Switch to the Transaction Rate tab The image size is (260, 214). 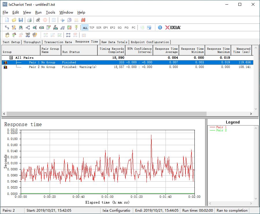pos(58,42)
